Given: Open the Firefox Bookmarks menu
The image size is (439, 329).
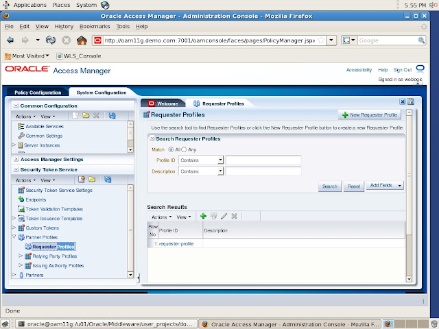Looking at the screenshot, I should (x=95, y=27).
